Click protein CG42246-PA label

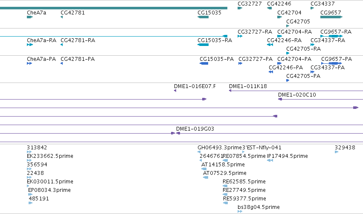286,68
